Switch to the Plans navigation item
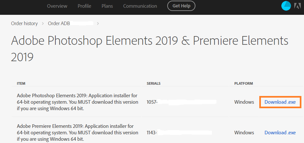The width and height of the screenshot is (304, 143). pos(107,6)
